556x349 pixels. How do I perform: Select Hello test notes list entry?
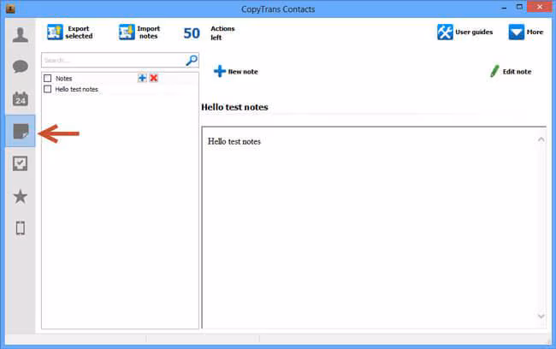coord(77,89)
